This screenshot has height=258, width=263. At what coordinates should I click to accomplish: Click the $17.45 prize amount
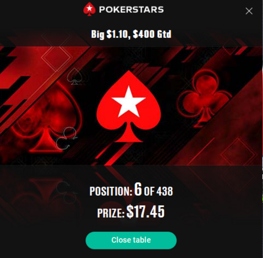145,212
